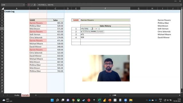Select the result cell showing 928
The image size is (183, 103).
tap(105, 37)
